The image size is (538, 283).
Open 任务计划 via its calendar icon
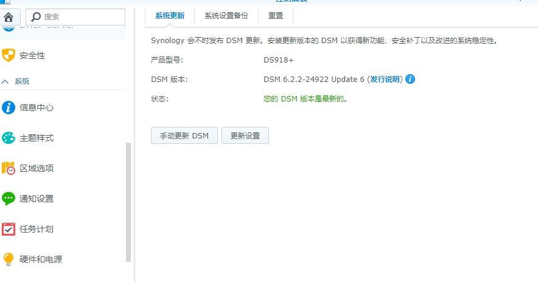(x=9, y=229)
